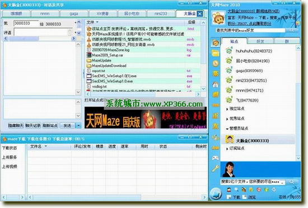The width and height of the screenshot is (308, 208).
Task: Select the vodlog.txt file
Action: click(x=97, y=86)
